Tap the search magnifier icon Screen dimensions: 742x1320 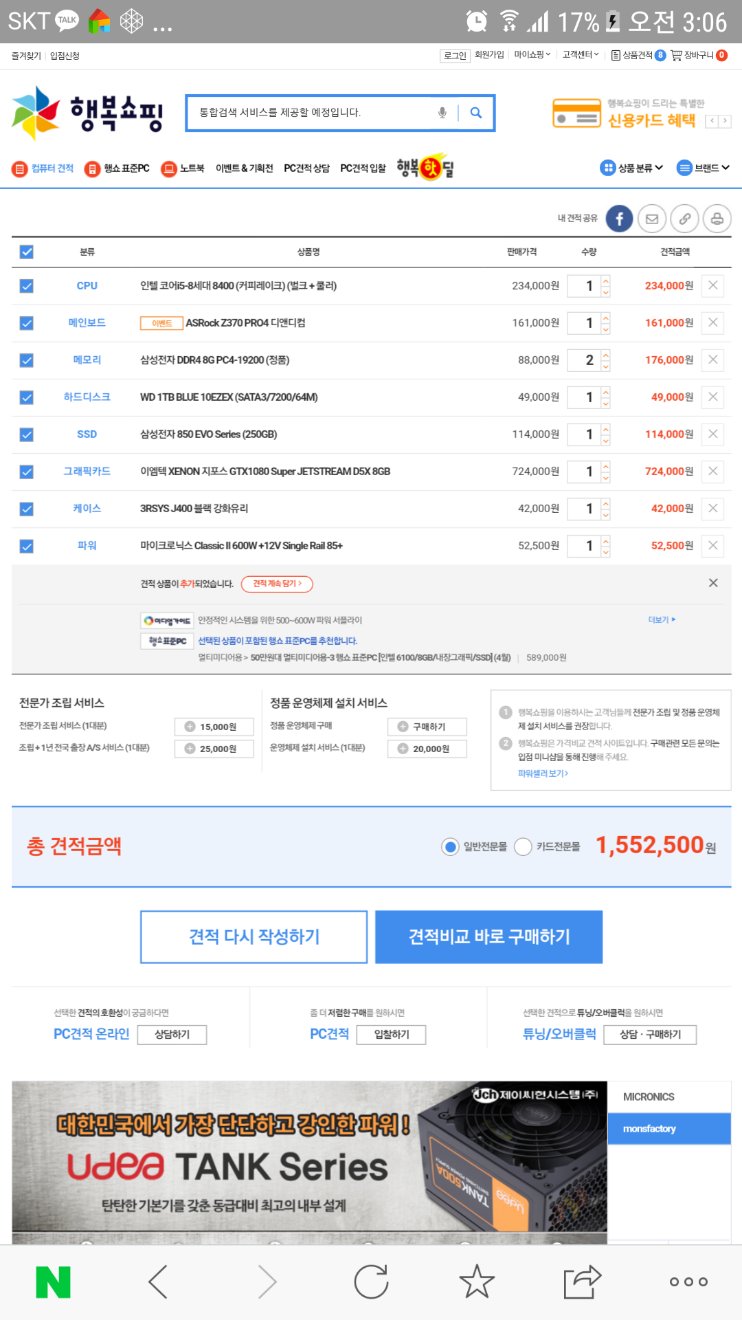click(476, 113)
